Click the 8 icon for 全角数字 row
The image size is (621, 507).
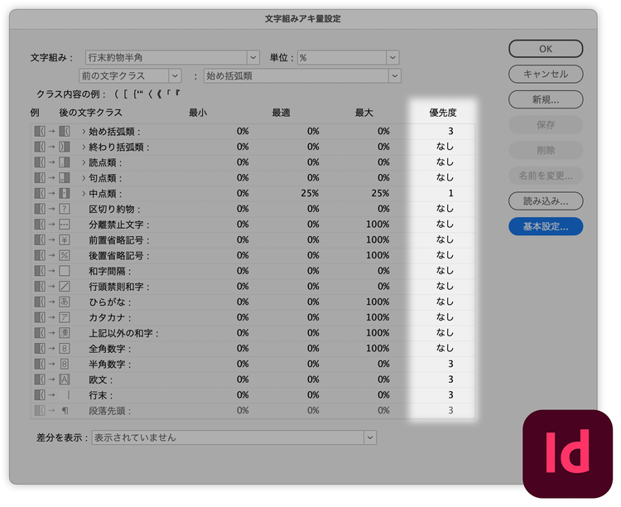(x=64, y=349)
